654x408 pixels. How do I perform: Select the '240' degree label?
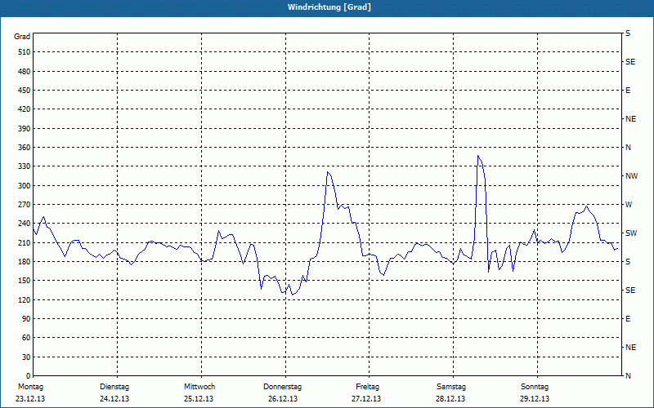[x=25, y=224]
